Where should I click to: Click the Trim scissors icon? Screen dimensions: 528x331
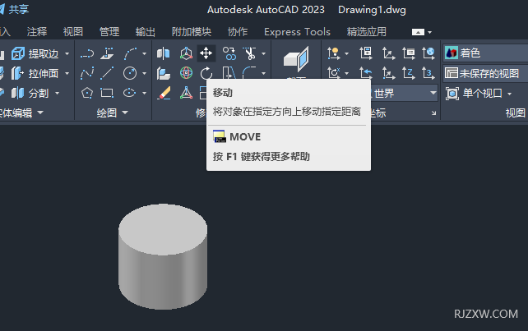point(250,53)
